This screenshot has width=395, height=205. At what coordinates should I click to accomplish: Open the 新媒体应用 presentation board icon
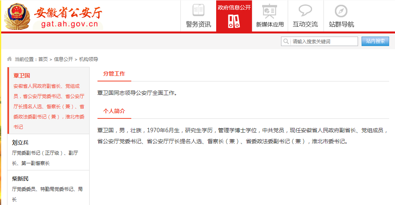[270, 11]
